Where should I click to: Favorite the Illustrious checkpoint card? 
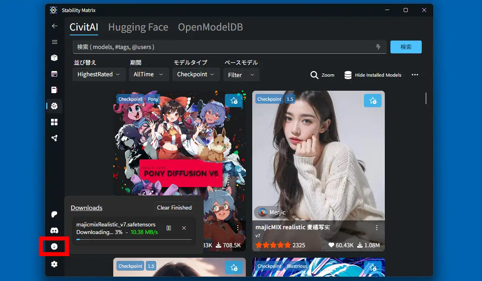coord(373,267)
